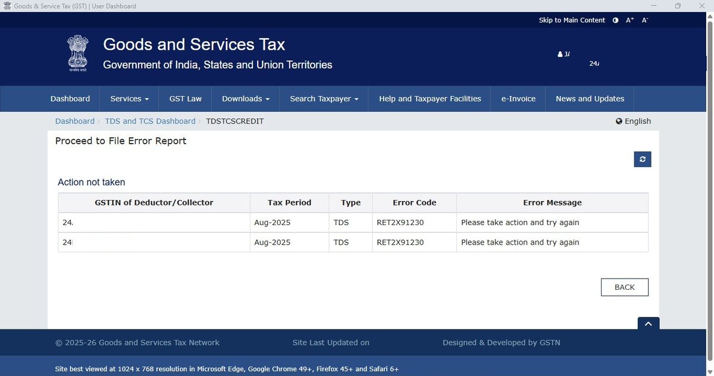Restore down the browser window

tap(678, 6)
